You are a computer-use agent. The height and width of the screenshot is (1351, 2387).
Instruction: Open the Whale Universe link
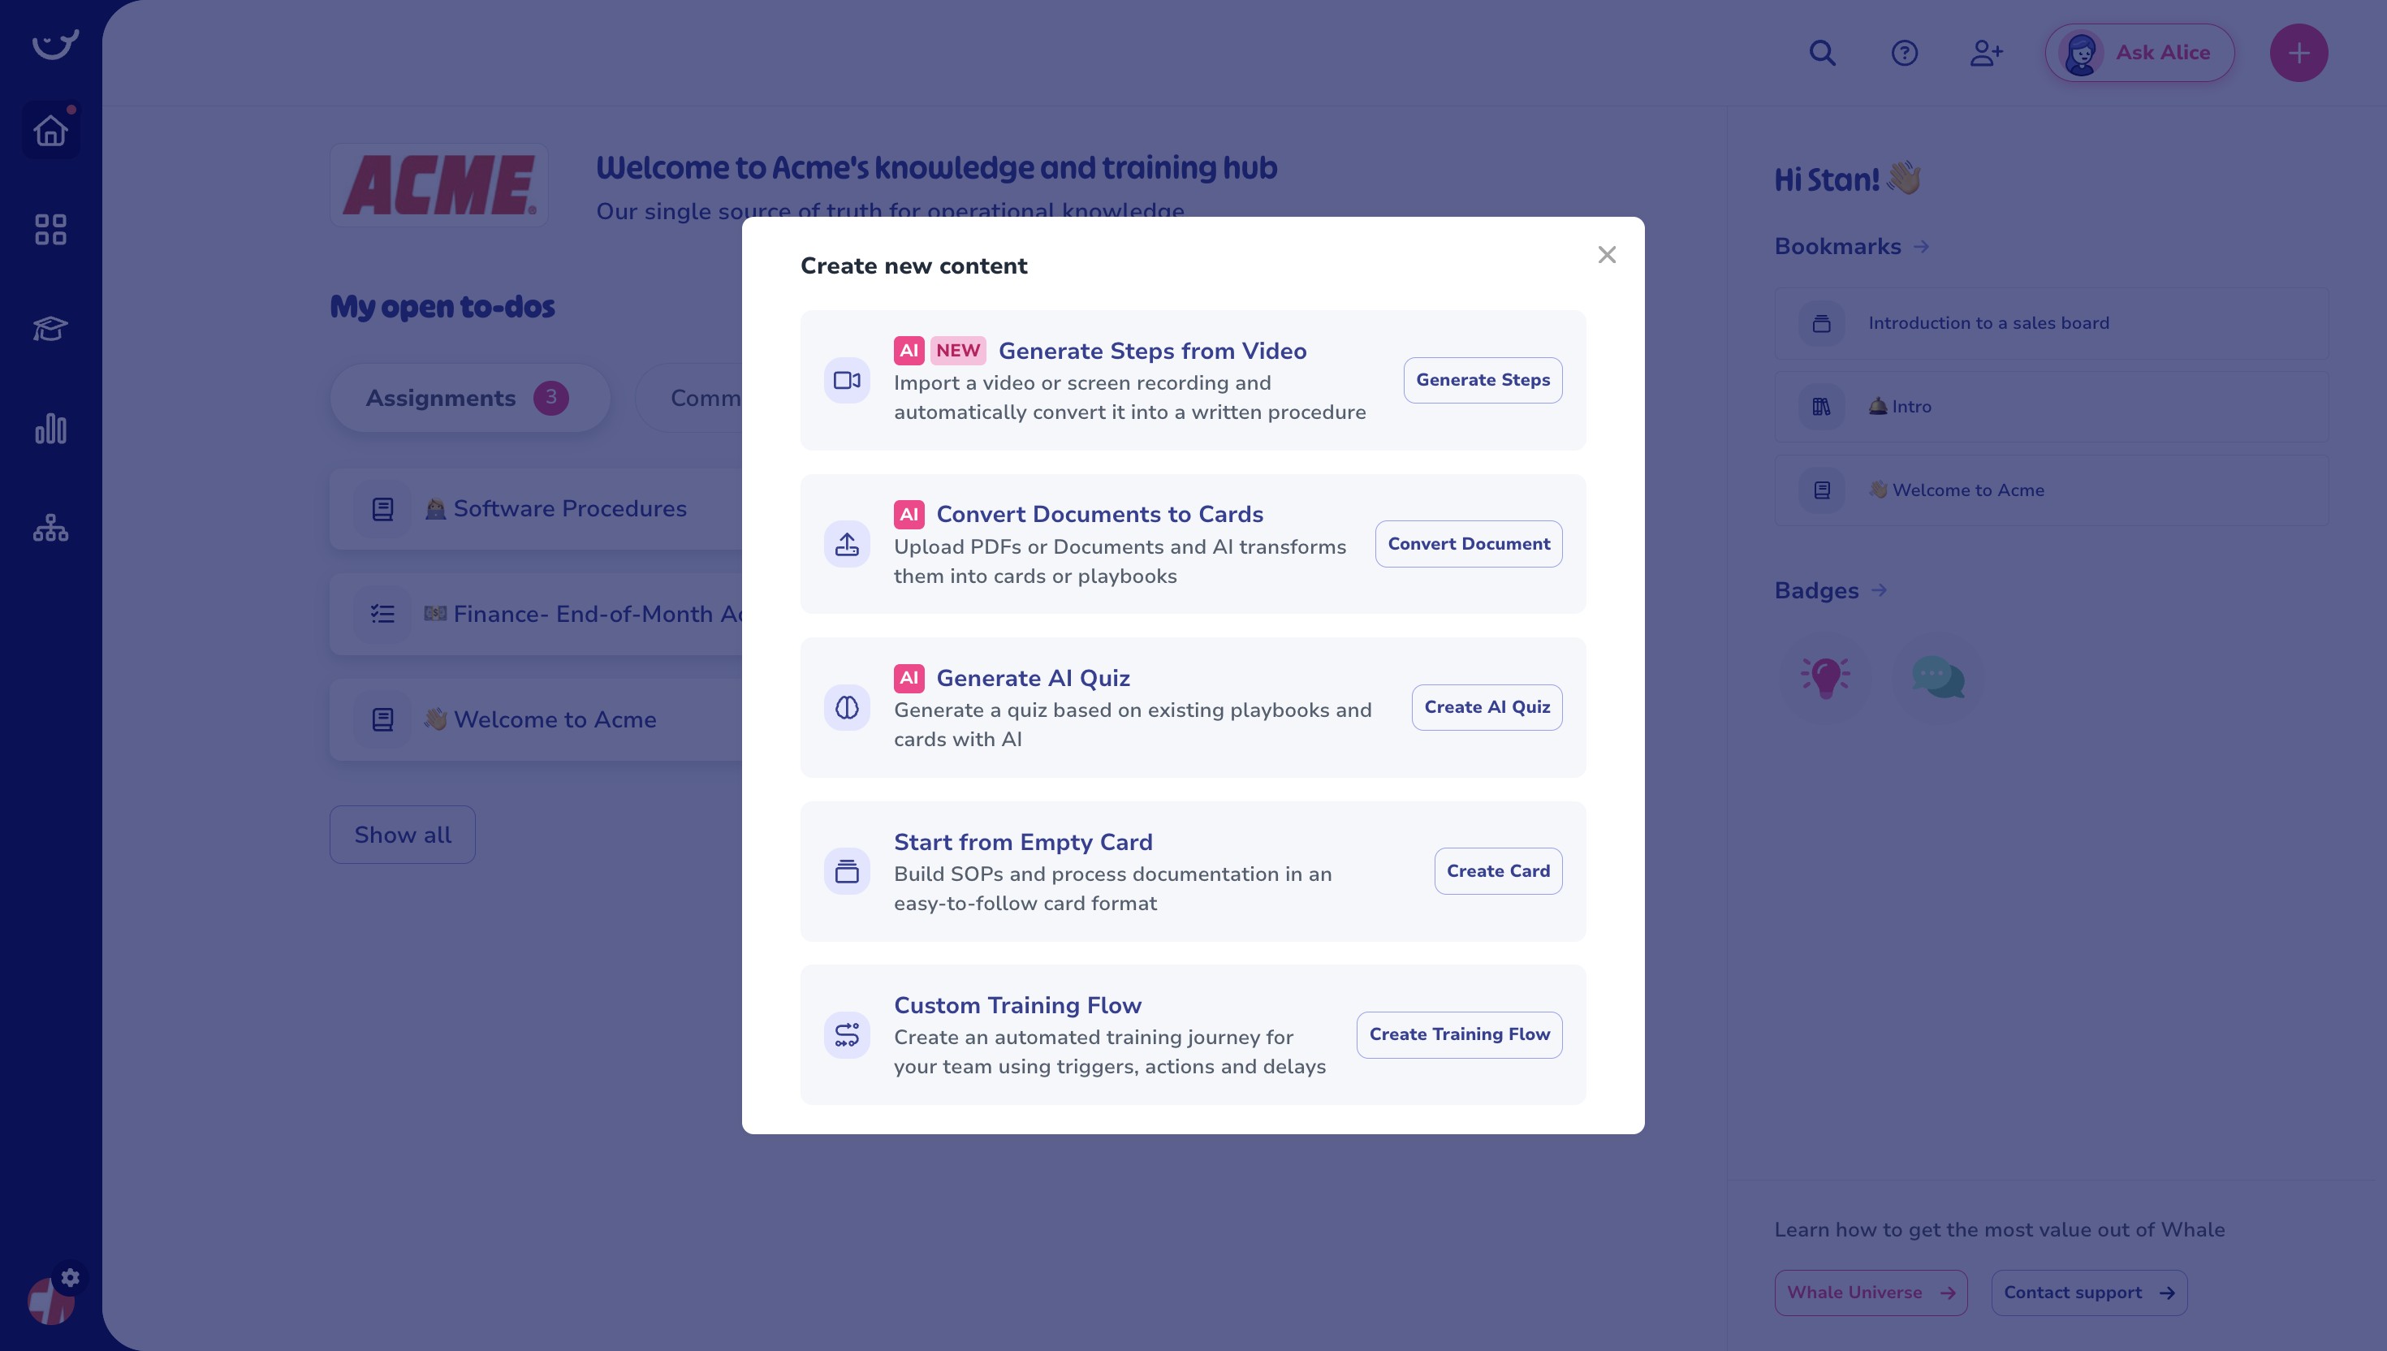(1871, 1293)
